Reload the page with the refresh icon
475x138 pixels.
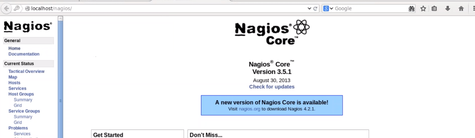315,9
